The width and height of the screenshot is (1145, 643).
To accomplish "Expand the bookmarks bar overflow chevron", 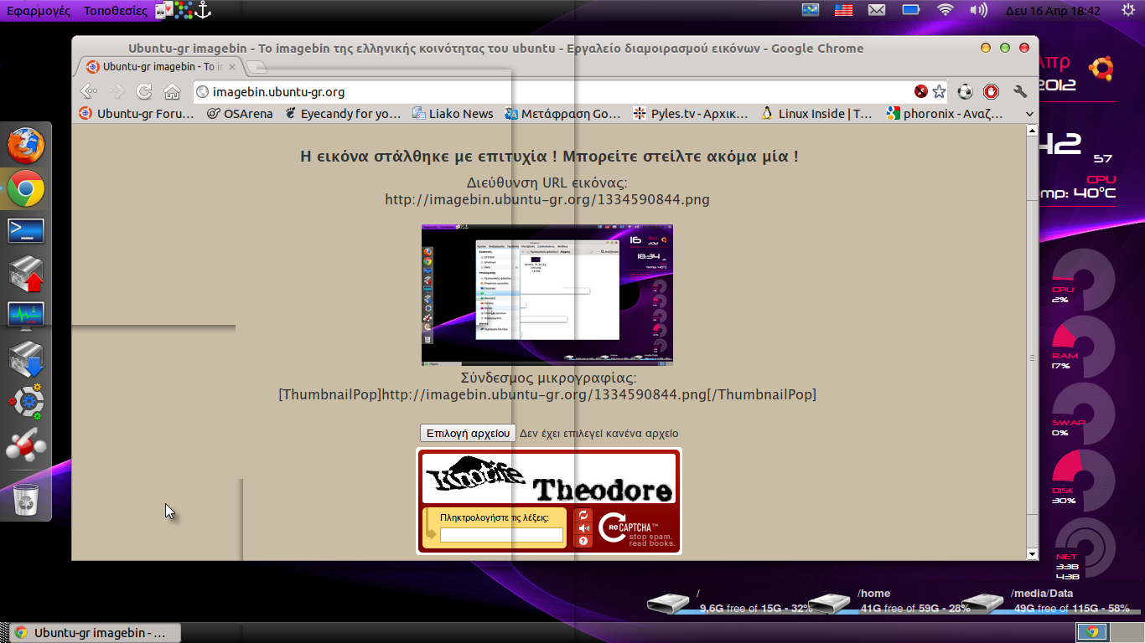I will click(1029, 114).
